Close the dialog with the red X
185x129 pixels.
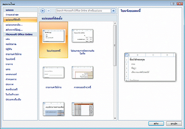coord(180,4)
